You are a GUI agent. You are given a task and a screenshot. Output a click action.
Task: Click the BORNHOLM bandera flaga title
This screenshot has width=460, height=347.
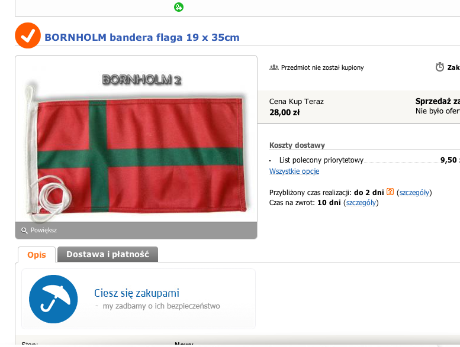142,37
